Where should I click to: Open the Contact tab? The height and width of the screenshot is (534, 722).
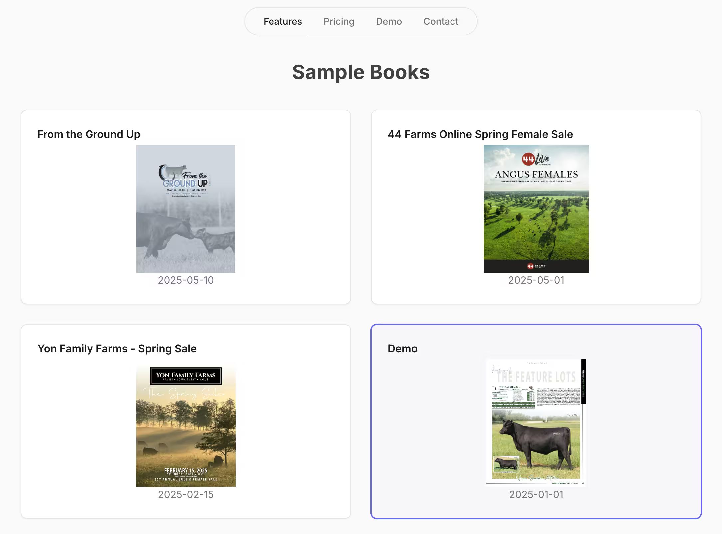[441, 21]
